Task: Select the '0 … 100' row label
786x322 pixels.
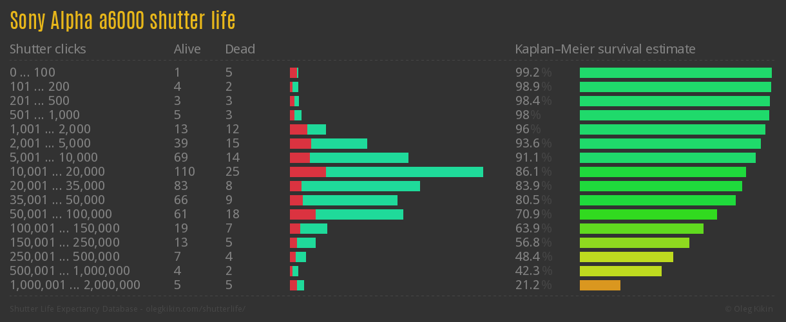Action: tap(32, 73)
